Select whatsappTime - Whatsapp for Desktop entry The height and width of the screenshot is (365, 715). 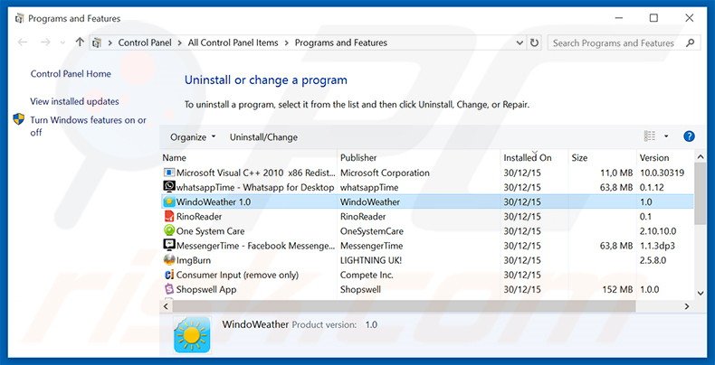[x=255, y=187]
